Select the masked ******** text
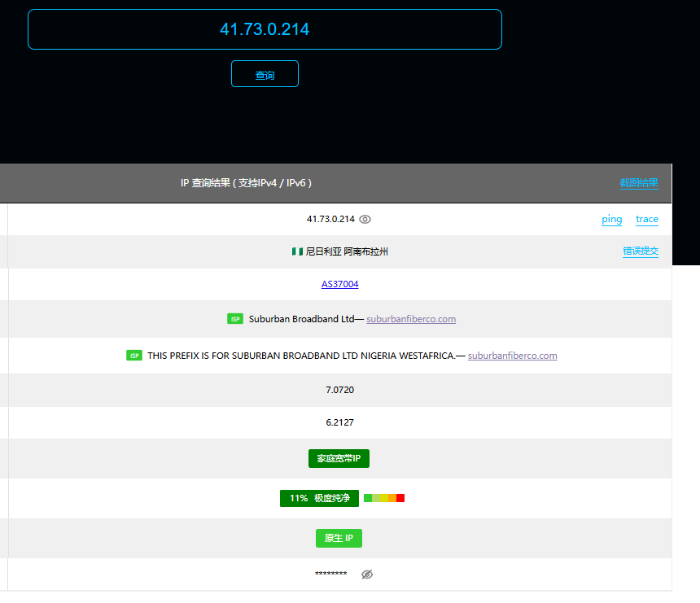700x603 pixels. pyautogui.click(x=330, y=574)
